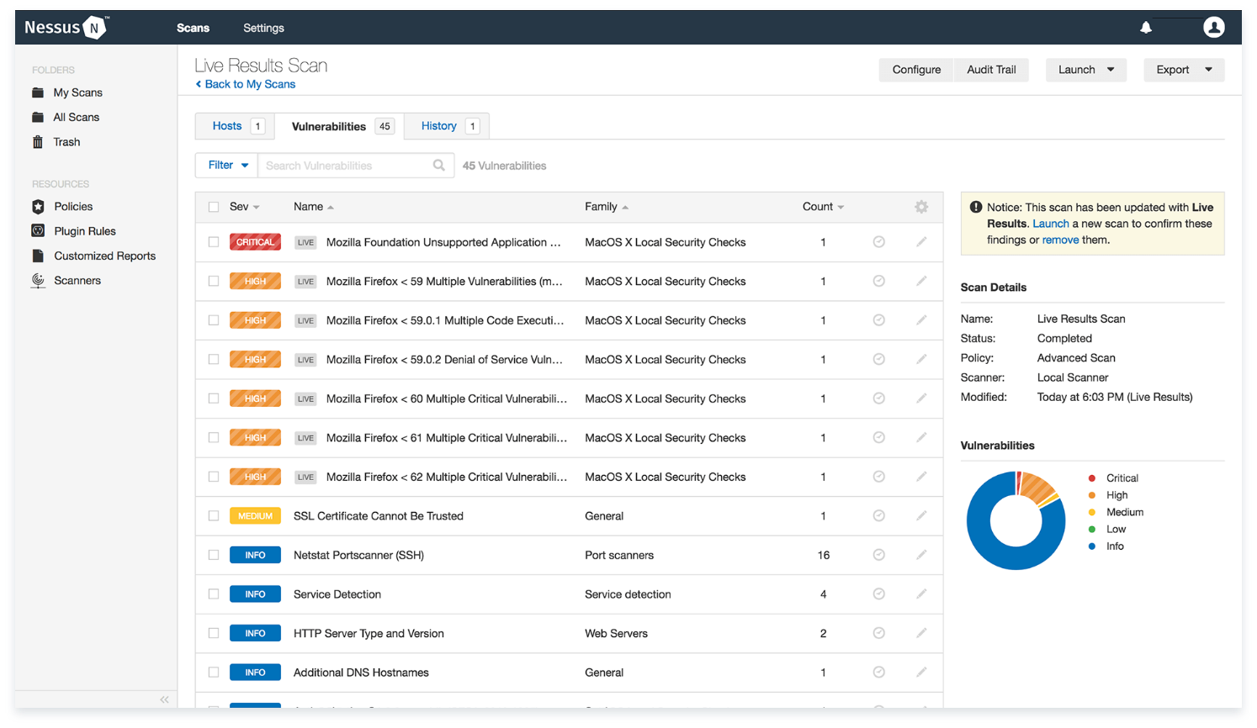Click the Audit Trail button
Image resolution: width=1257 pixels, height=728 pixels.
click(991, 70)
